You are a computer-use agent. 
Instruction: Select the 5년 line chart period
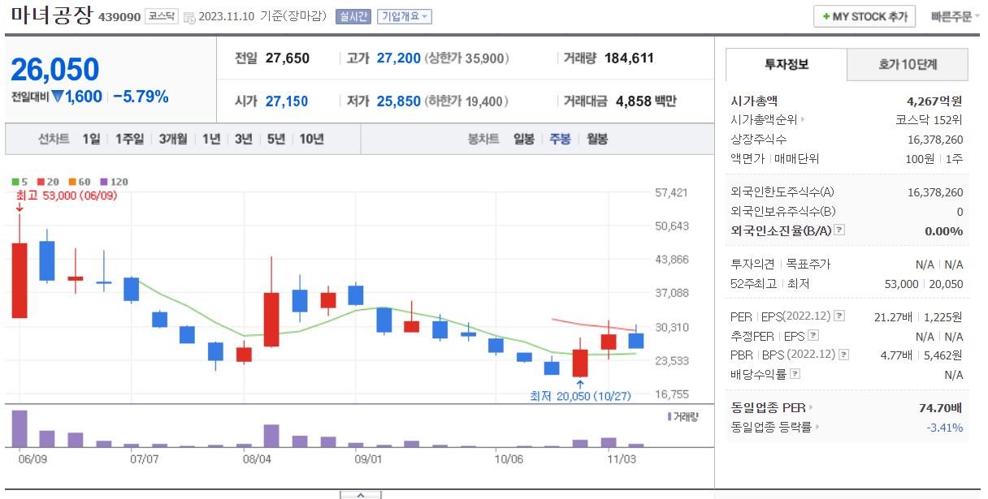coord(276,139)
